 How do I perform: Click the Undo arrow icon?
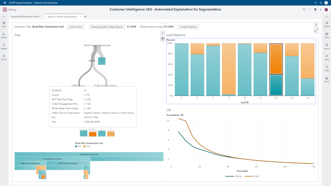pyautogui.click(x=304, y=10)
